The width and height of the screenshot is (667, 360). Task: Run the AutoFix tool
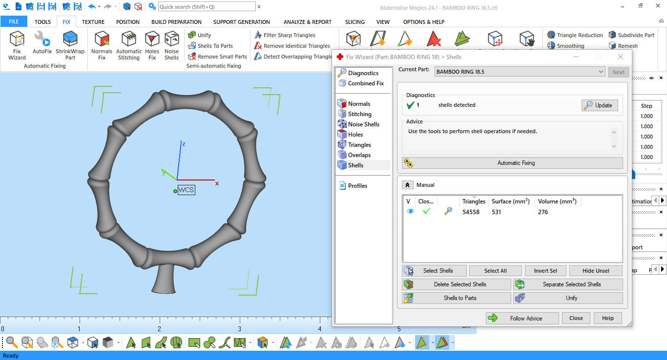[42, 42]
